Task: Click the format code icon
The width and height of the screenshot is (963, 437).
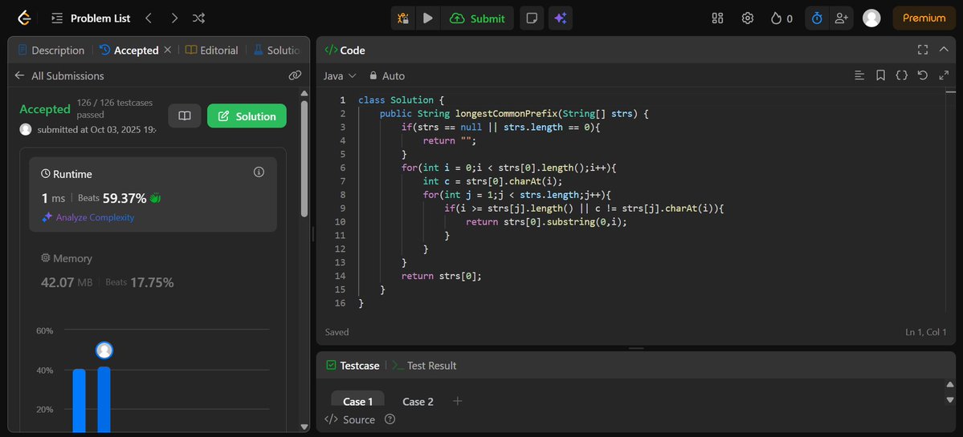Action: pos(860,75)
